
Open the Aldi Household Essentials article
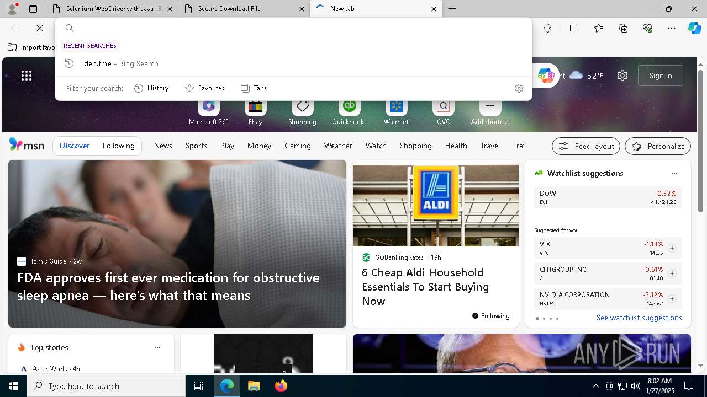pyautogui.click(x=425, y=287)
